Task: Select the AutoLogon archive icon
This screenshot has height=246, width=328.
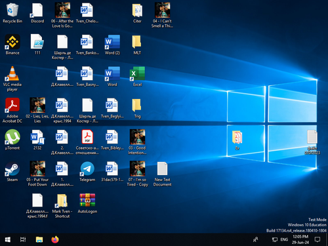Action: pyautogui.click(x=87, y=200)
